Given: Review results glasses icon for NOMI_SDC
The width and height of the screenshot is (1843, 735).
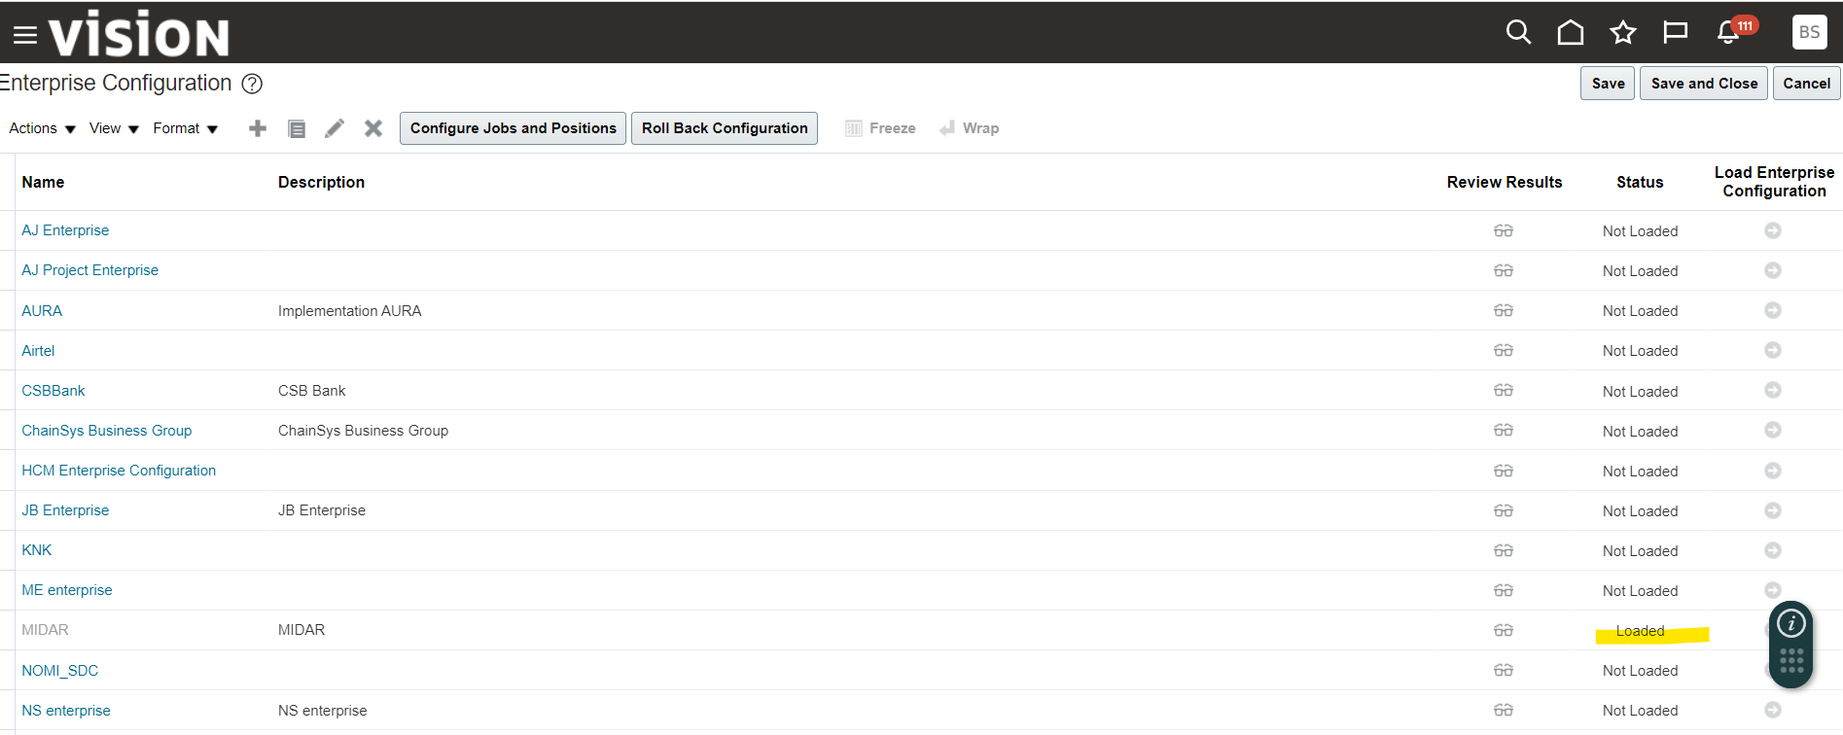Looking at the screenshot, I should [x=1504, y=671].
